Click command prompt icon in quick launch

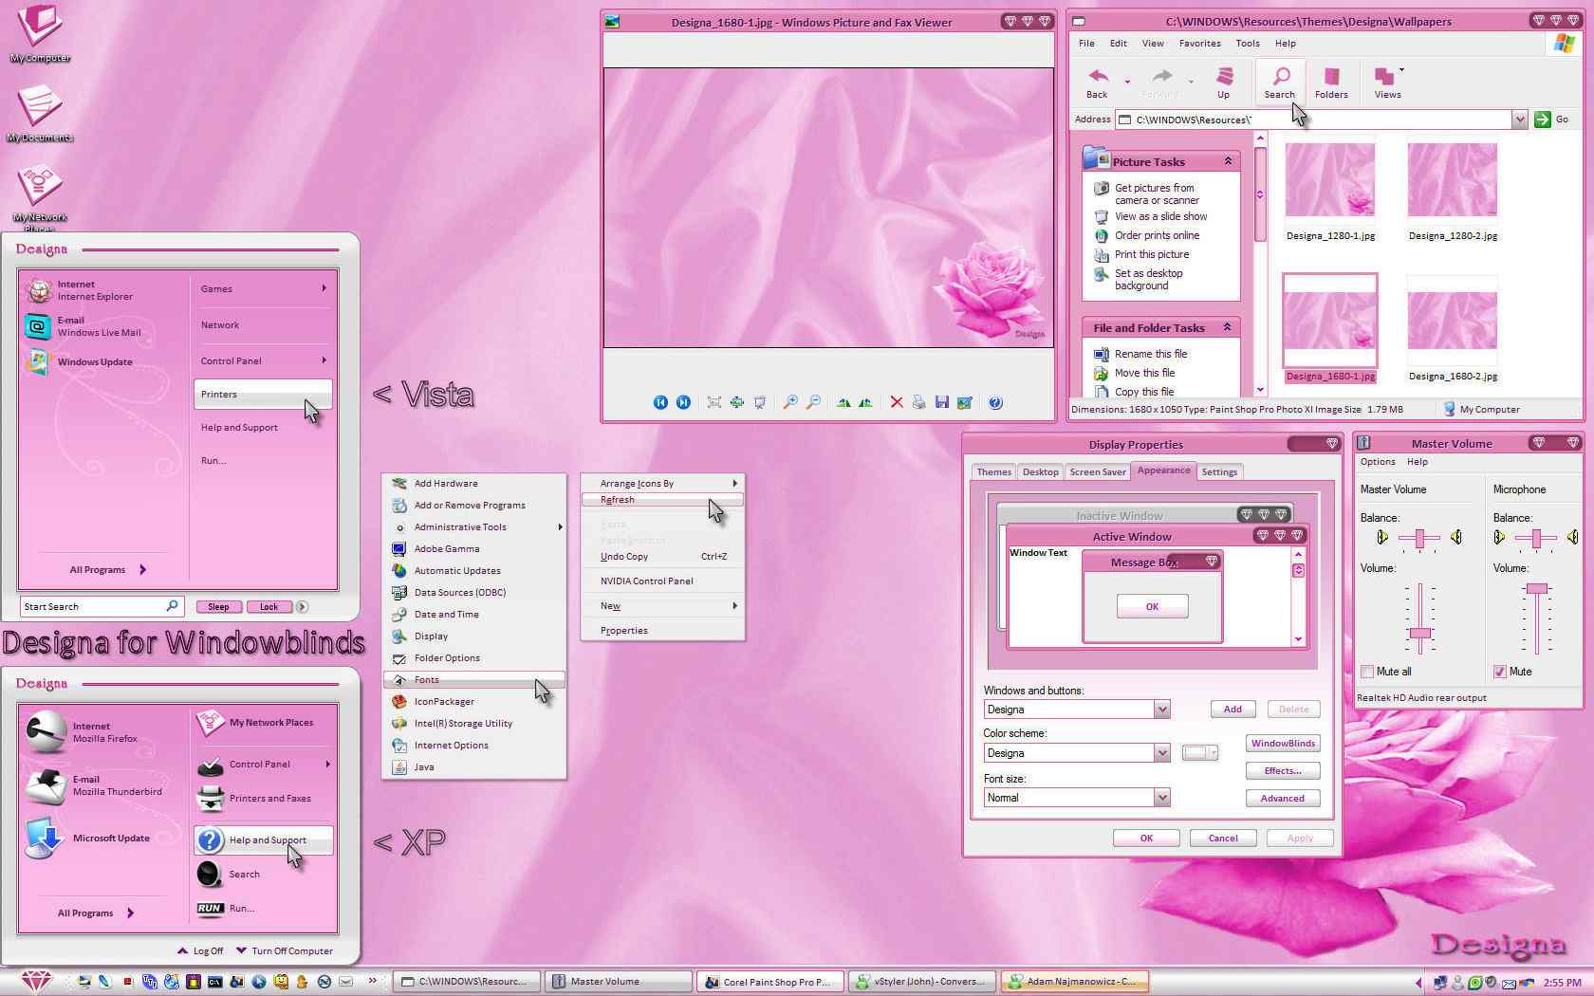(x=215, y=982)
